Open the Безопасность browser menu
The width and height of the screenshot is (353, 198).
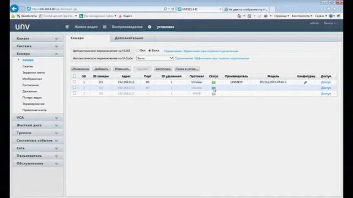302,16
